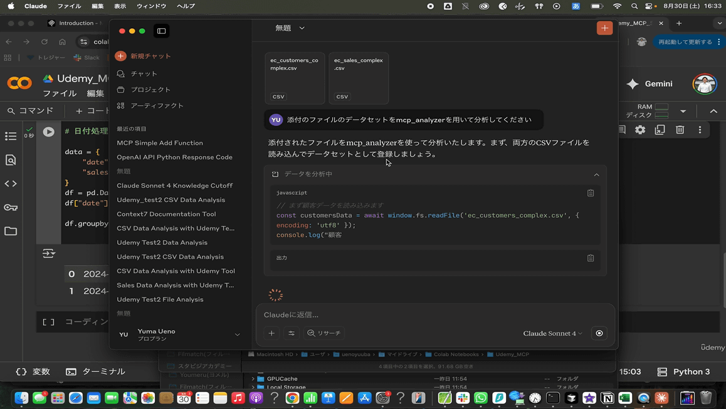Toggle the リサーチ research mode

pyautogui.click(x=324, y=333)
